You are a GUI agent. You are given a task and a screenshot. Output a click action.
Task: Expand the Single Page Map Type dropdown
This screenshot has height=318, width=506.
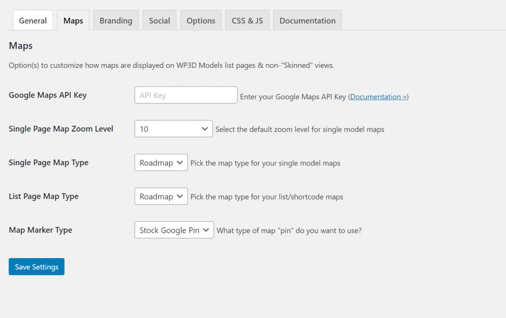(x=161, y=162)
